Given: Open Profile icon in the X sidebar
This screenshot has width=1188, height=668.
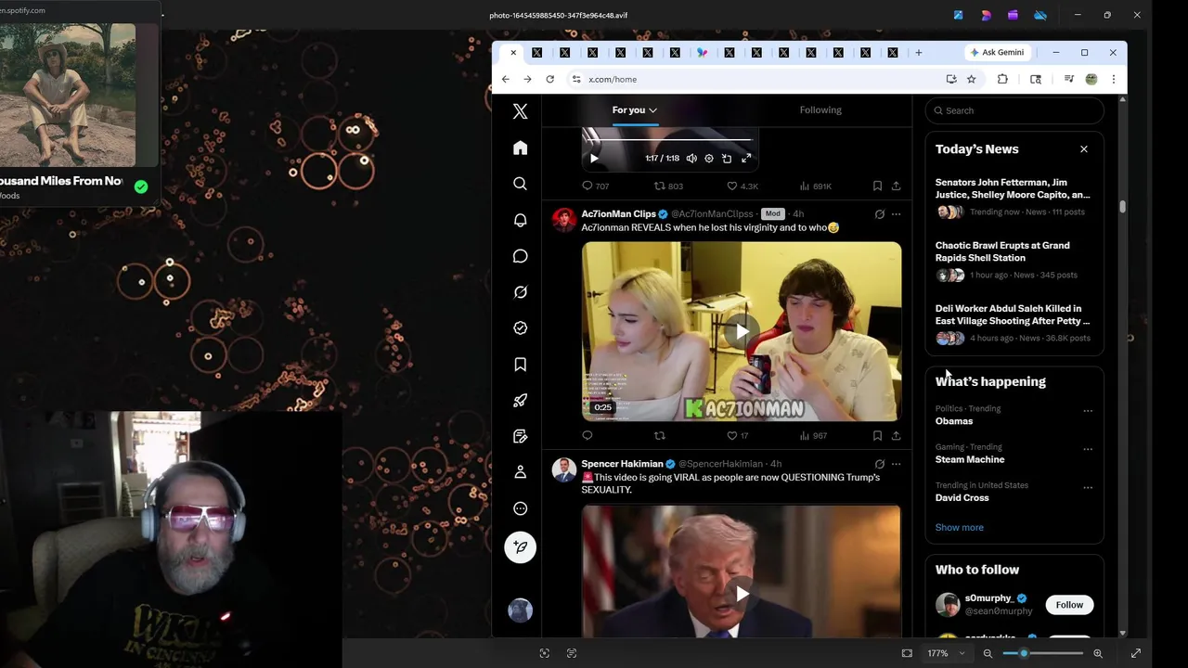Looking at the screenshot, I should click(520, 472).
